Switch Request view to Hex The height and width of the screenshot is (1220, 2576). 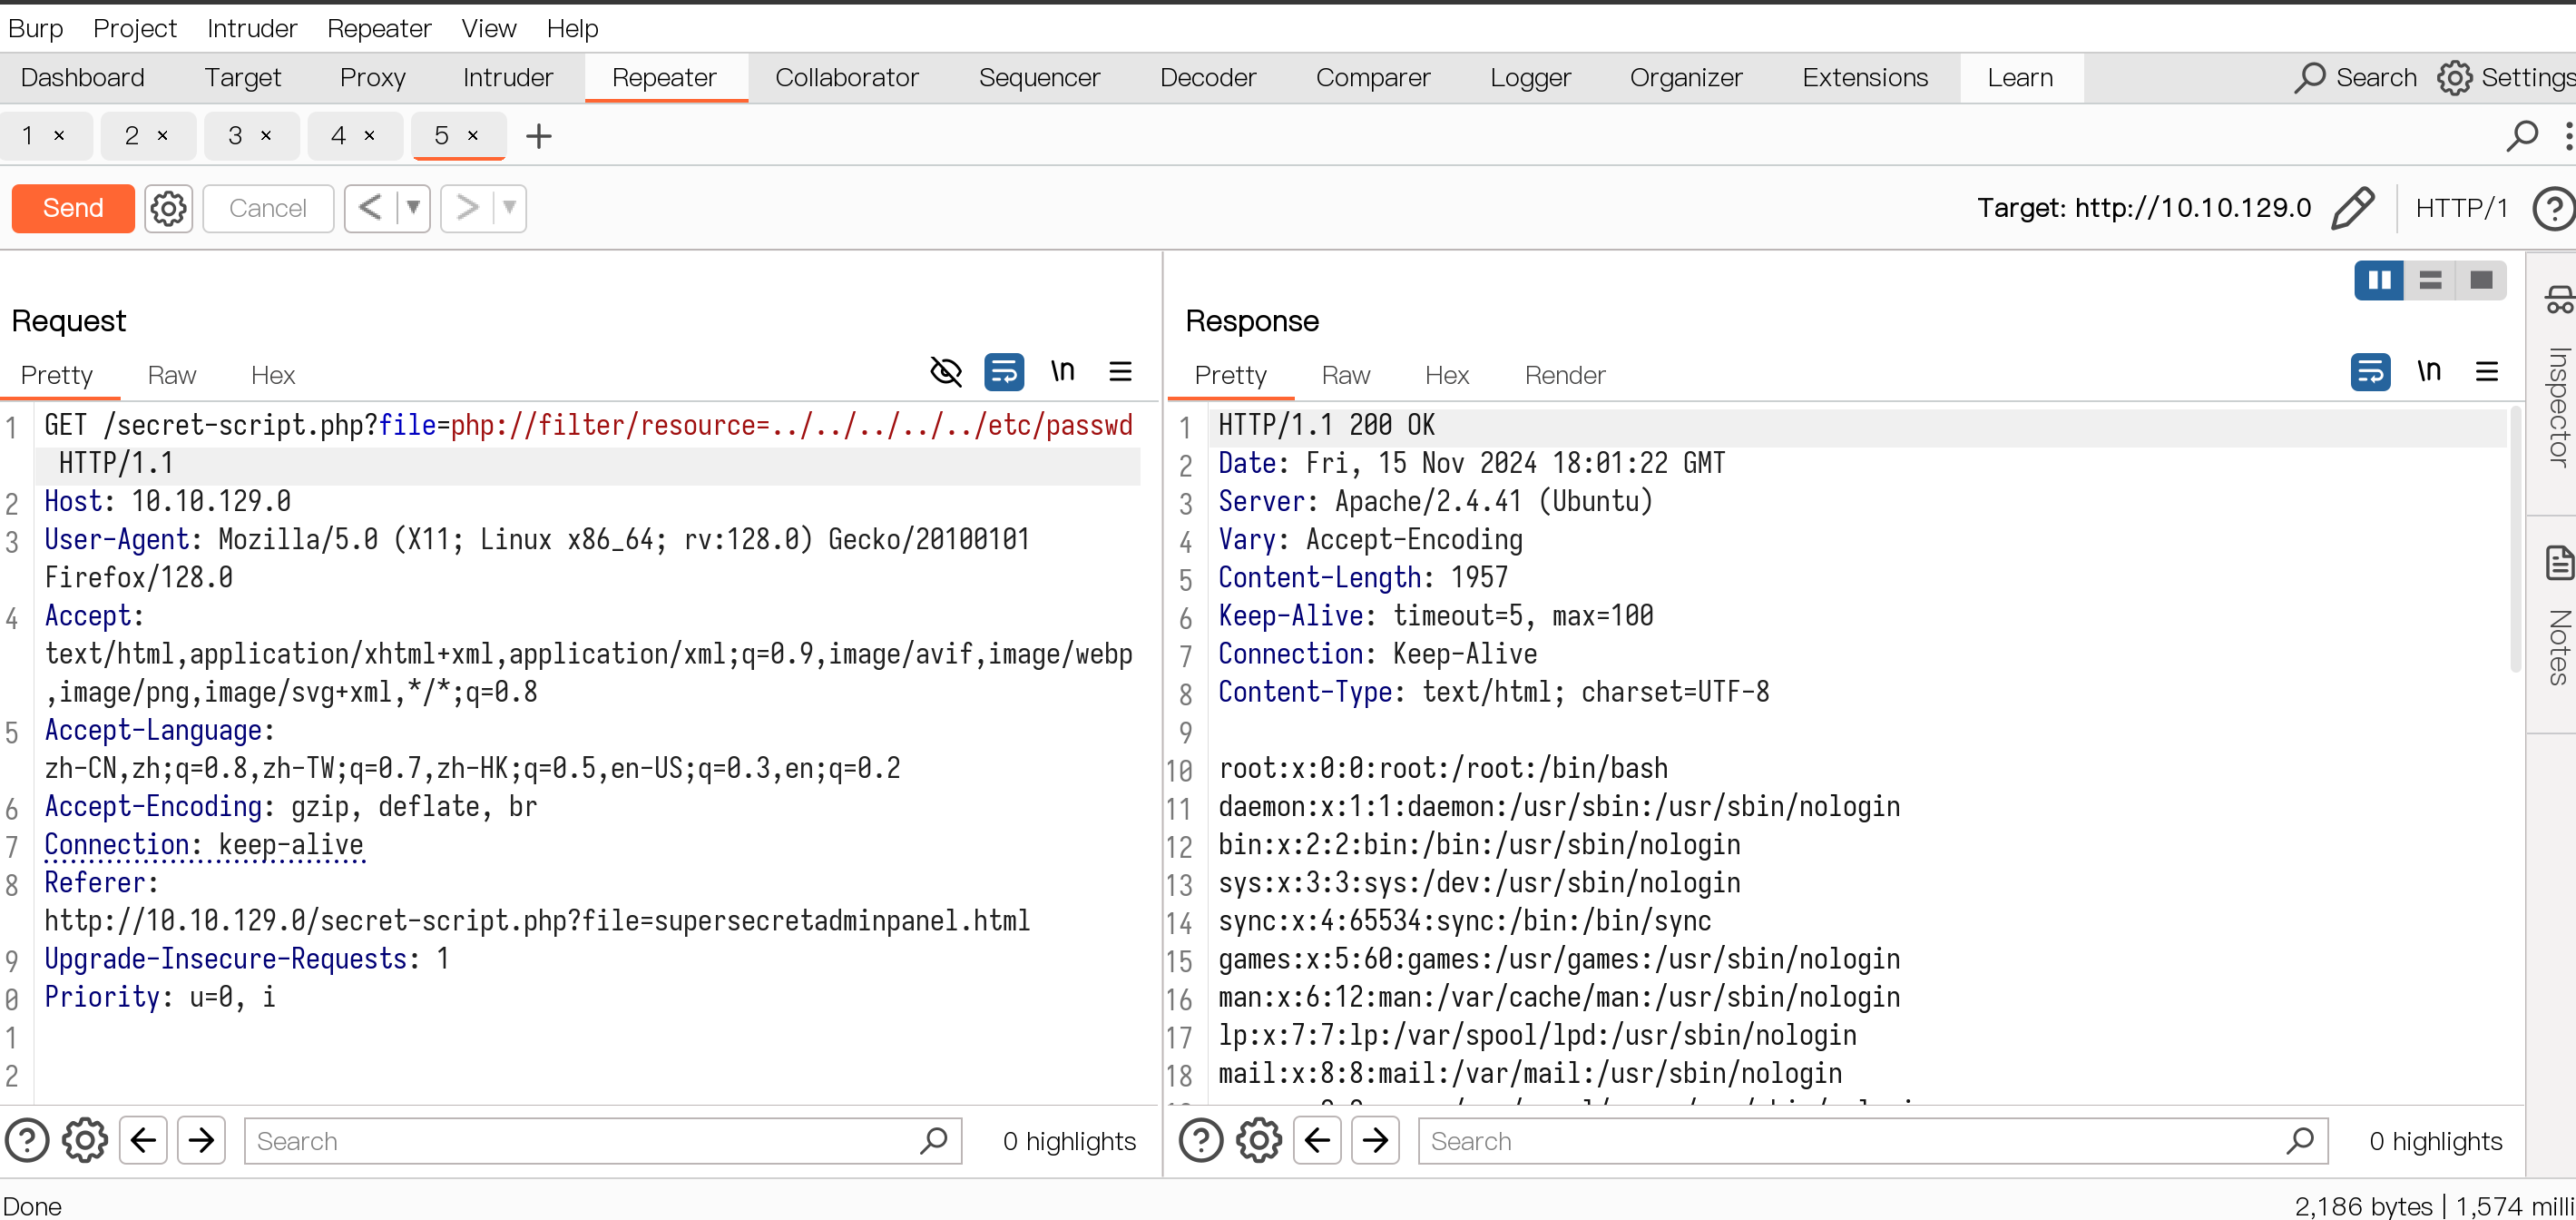pyautogui.click(x=273, y=375)
